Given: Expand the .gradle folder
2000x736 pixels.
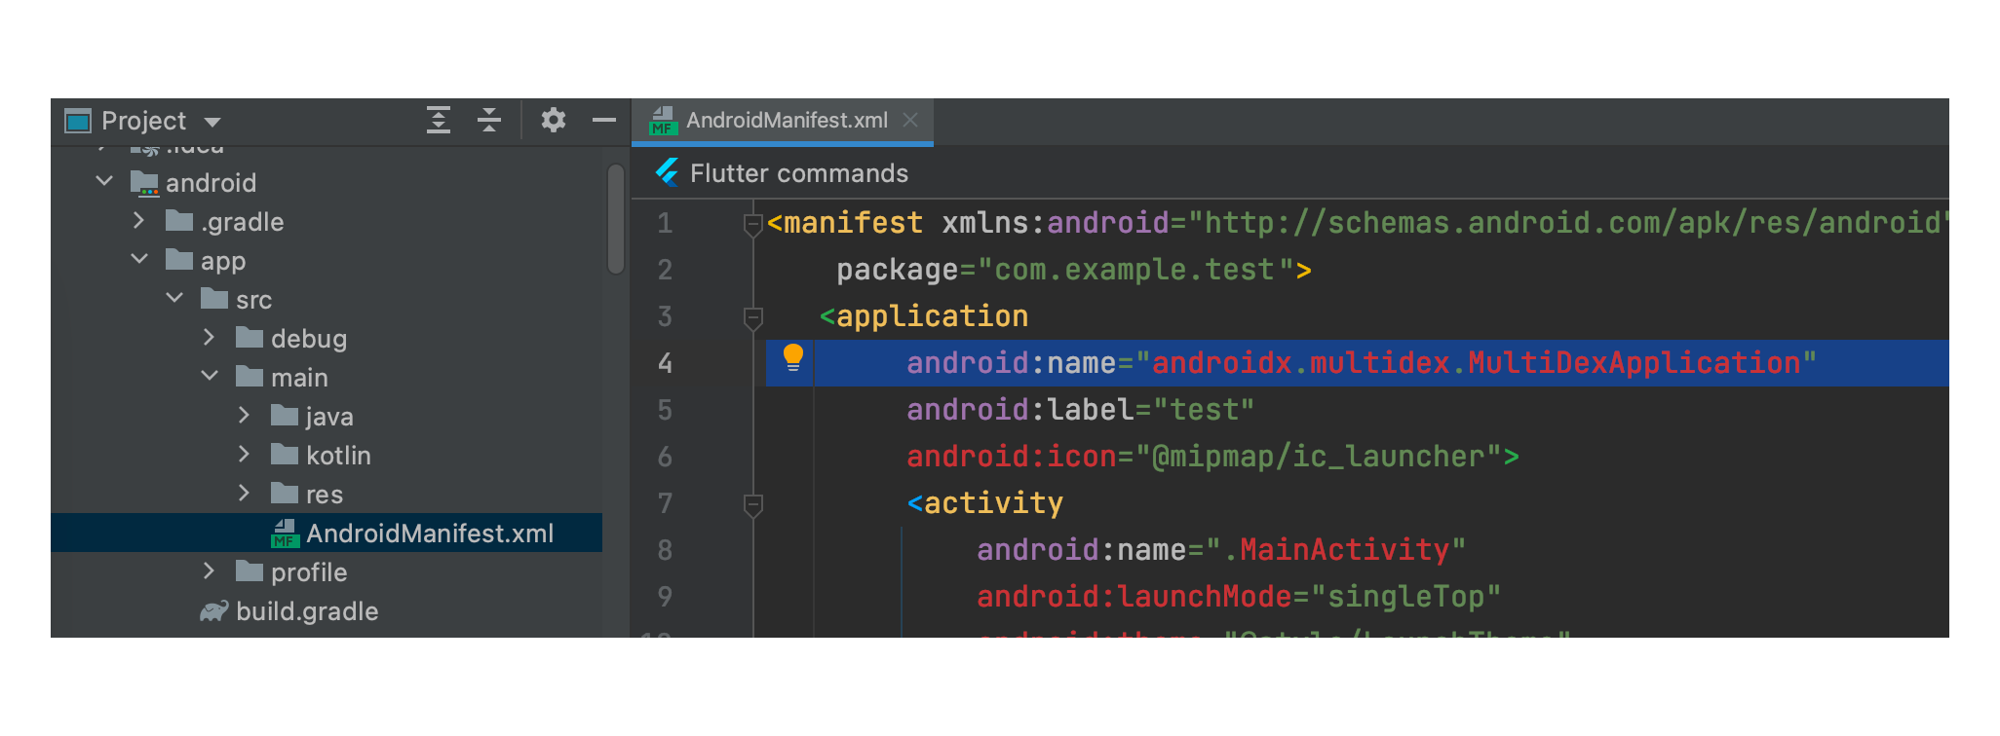Looking at the screenshot, I should [139, 221].
